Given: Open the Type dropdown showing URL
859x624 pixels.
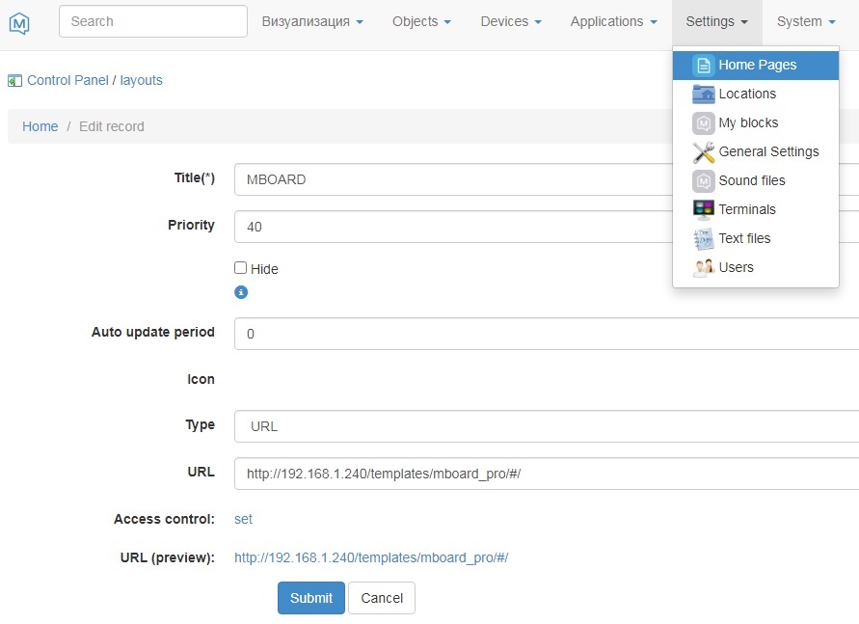Looking at the screenshot, I should pos(546,426).
